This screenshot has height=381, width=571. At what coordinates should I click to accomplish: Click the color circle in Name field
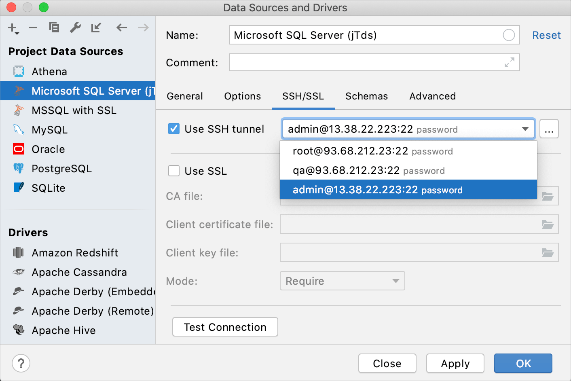tap(509, 35)
